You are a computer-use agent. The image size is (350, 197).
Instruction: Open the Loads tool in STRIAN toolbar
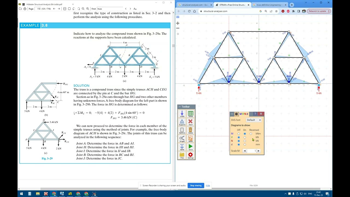[182, 114]
